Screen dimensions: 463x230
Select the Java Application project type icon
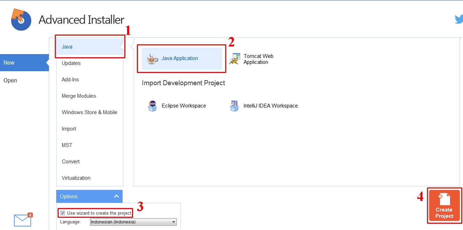click(153, 58)
